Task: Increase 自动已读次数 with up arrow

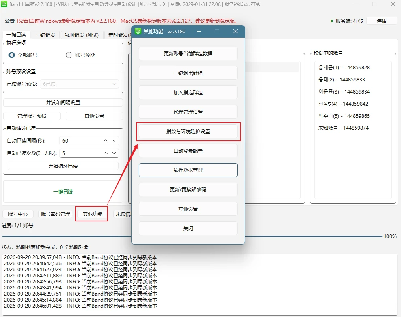Action: [x=106, y=153]
